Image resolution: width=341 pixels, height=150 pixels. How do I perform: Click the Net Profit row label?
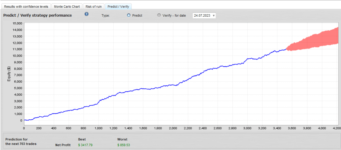(x=63, y=145)
